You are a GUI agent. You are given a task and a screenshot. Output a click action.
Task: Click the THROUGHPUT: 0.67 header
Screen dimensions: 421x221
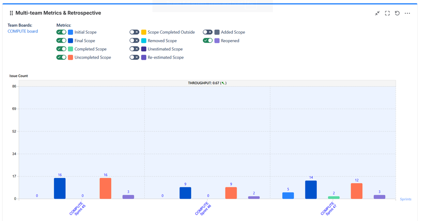pos(207,83)
